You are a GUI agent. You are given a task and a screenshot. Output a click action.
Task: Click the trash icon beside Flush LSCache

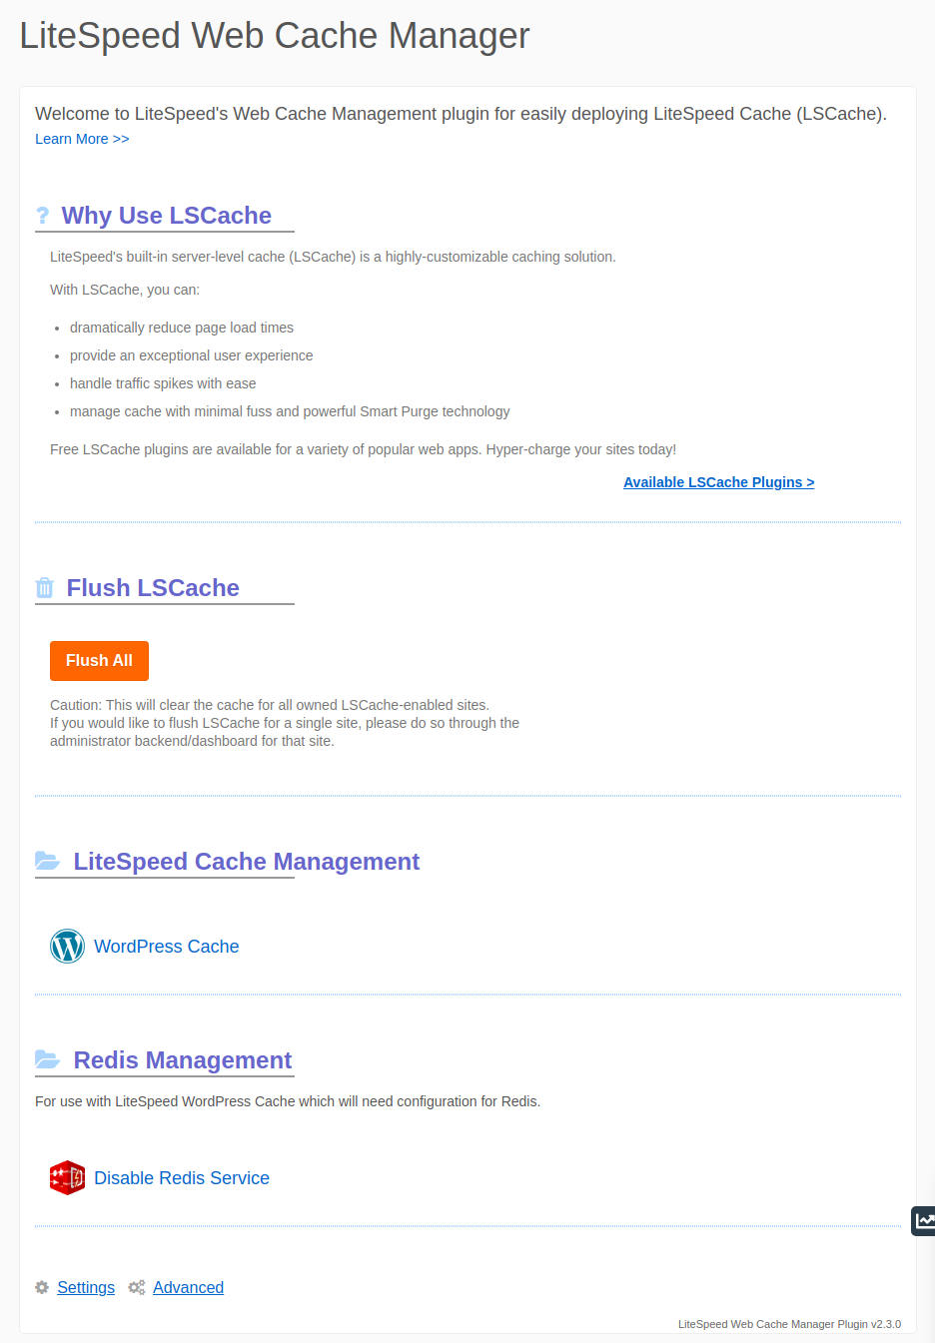point(44,587)
